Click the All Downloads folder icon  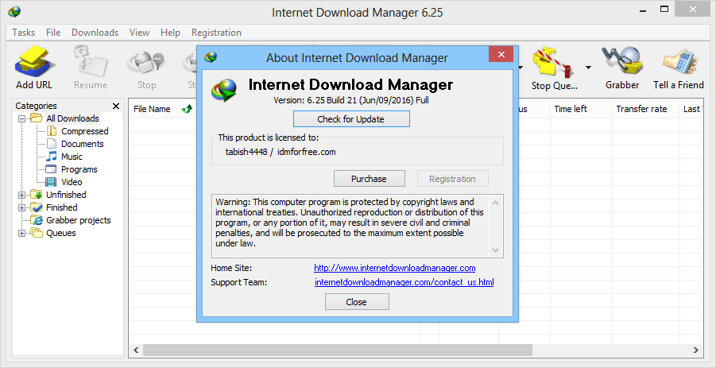point(37,118)
